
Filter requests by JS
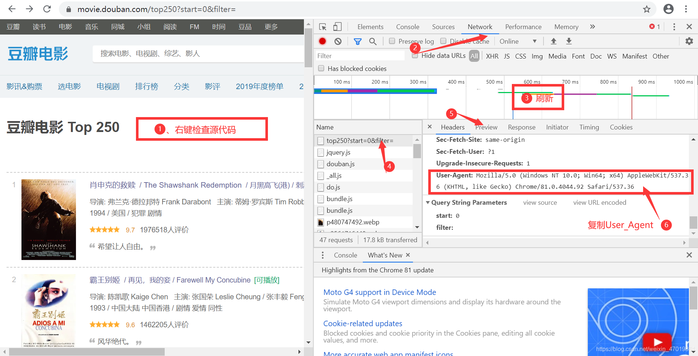[x=507, y=56]
